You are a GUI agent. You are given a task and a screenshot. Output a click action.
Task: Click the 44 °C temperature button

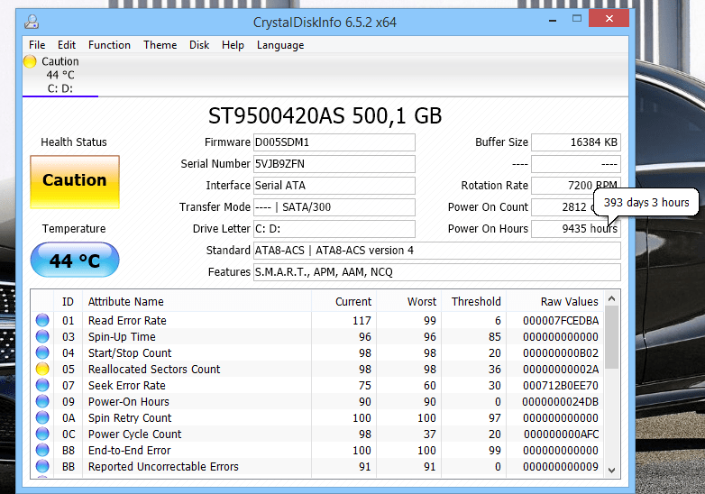tap(75, 260)
